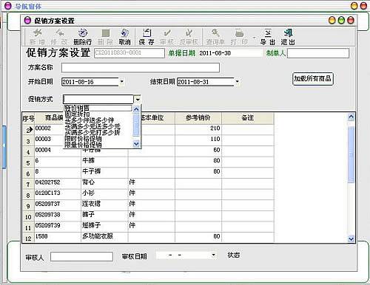The width and height of the screenshot is (370, 285).
Task: Click the 参考销价 column header
Action: coord(198,118)
